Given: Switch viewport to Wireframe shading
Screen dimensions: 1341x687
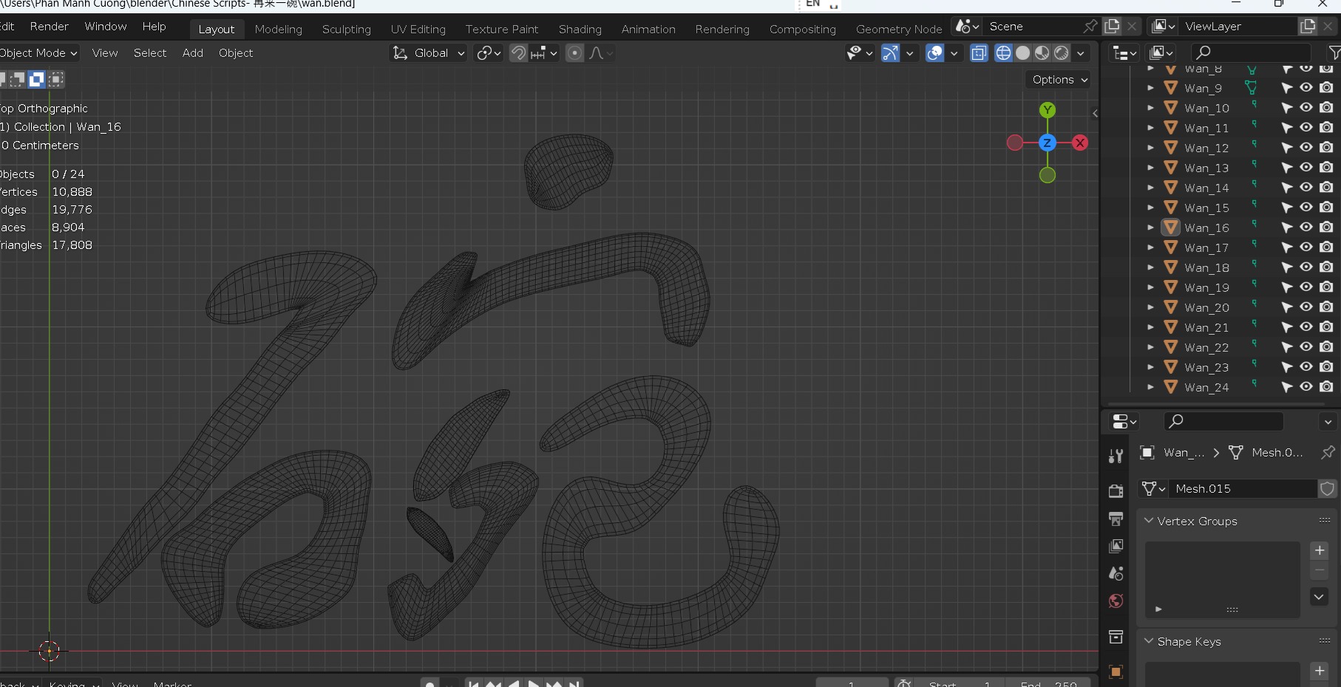Looking at the screenshot, I should click(x=1003, y=52).
